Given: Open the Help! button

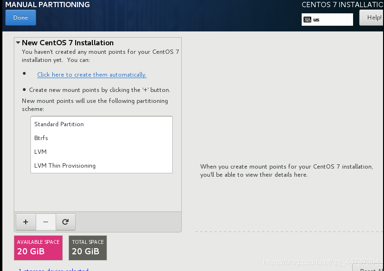Looking at the screenshot, I should coord(372,18).
